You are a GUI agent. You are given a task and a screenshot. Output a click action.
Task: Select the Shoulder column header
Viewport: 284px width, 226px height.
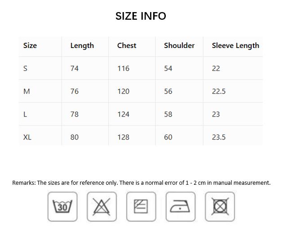pyautogui.click(x=179, y=45)
